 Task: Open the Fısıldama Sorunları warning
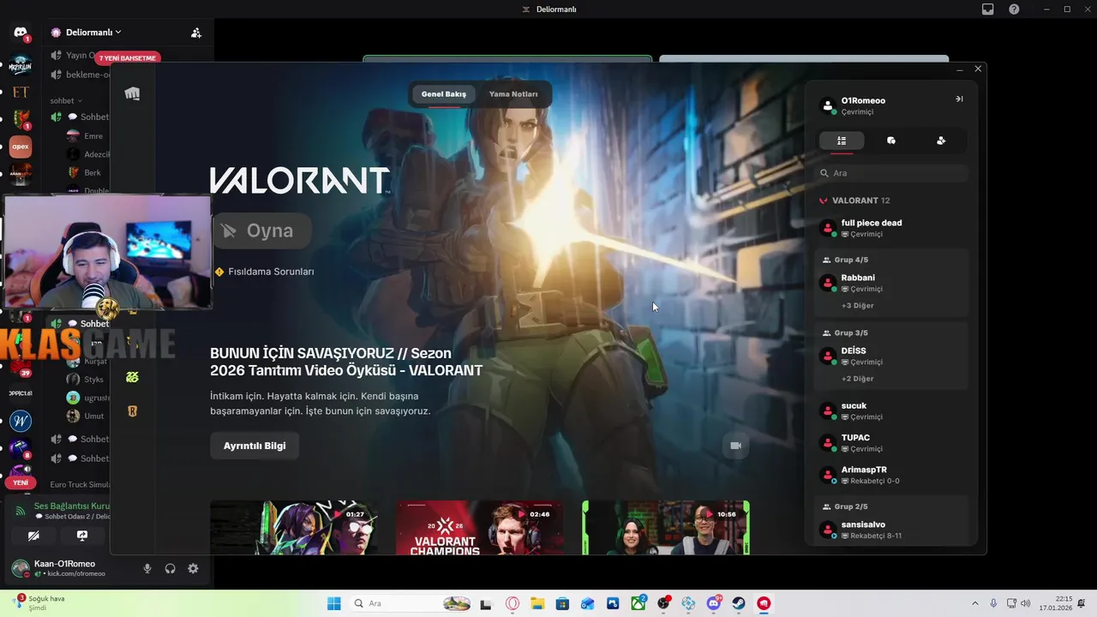264,272
